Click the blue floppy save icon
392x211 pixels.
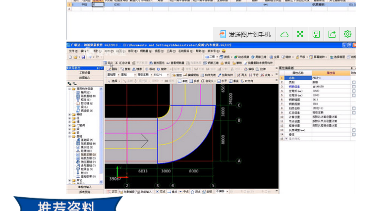[x=83, y=57]
